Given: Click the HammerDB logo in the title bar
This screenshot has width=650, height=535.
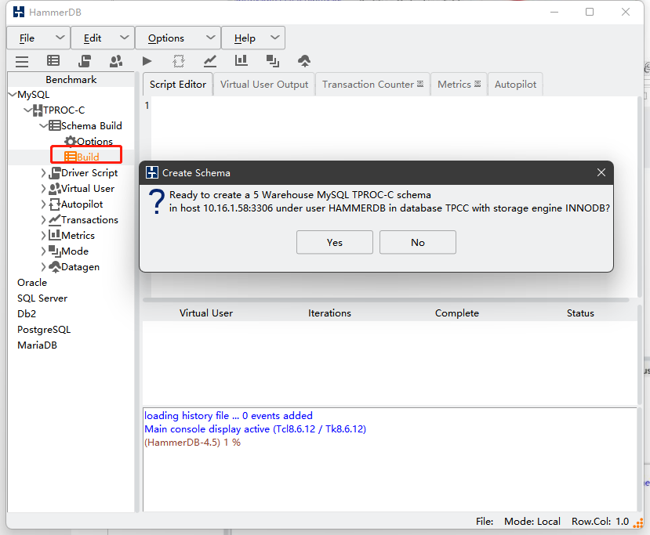Looking at the screenshot, I should (x=19, y=12).
